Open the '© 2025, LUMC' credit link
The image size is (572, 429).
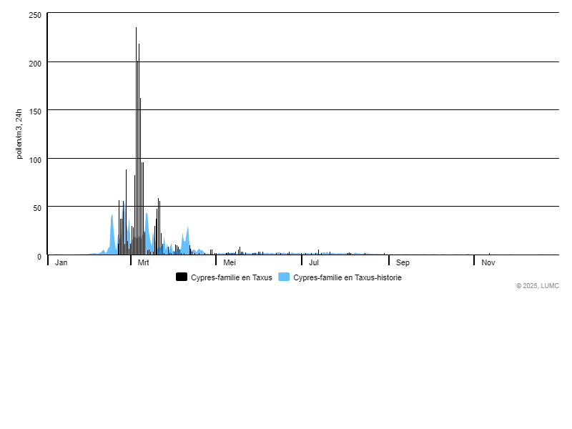(x=537, y=286)
